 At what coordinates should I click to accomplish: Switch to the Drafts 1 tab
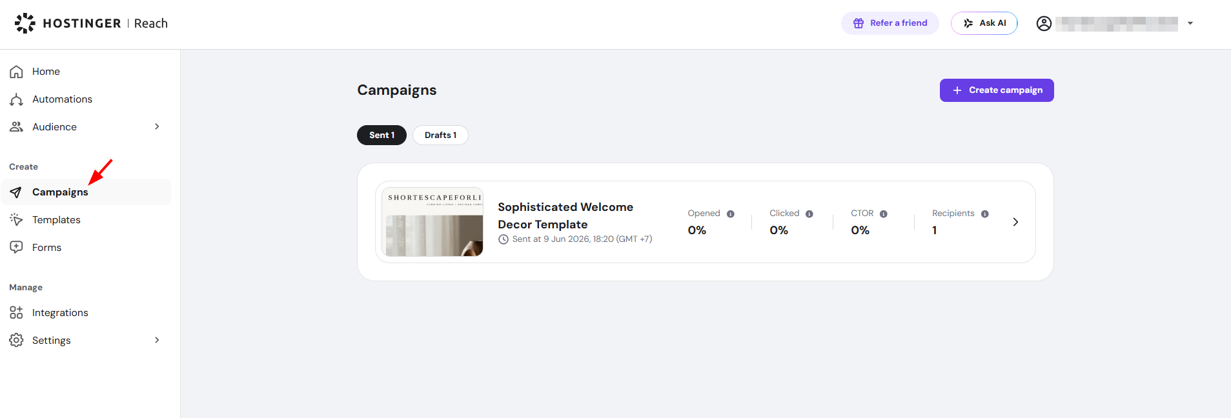click(440, 135)
